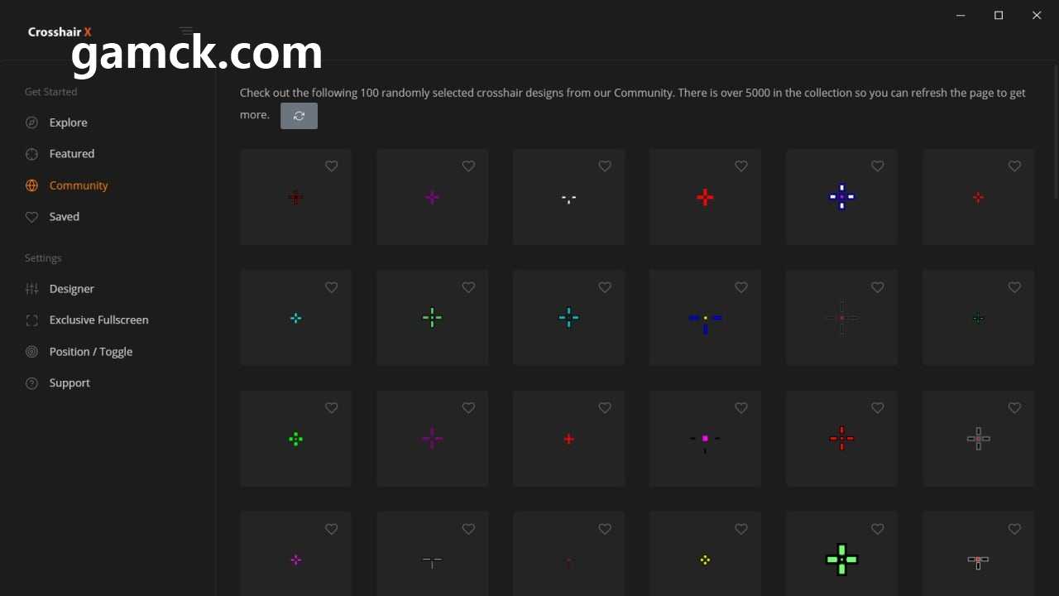Refresh the community crosshair list

point(299,116)
